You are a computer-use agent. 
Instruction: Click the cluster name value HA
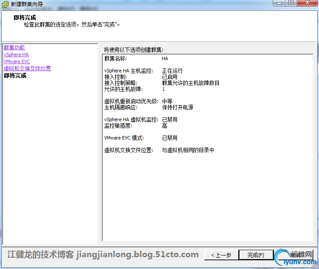click(x=165, y=59)
